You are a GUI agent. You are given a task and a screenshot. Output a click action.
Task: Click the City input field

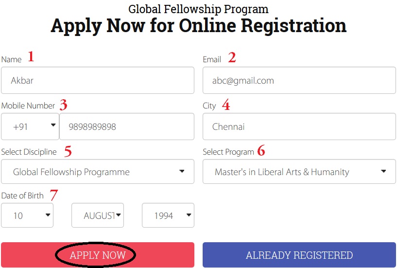(299, 127)
